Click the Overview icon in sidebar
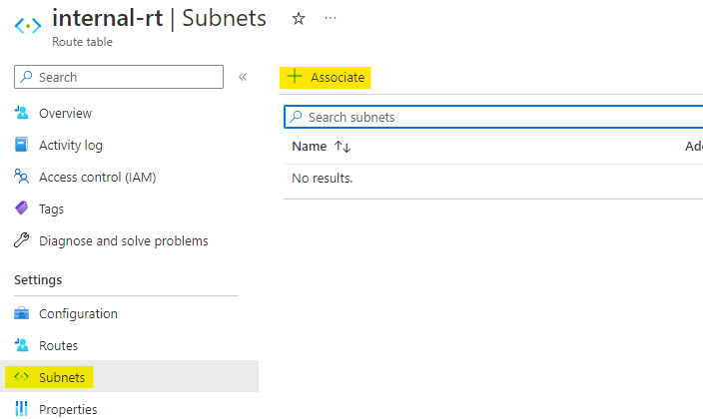 (x=22, y=113)
